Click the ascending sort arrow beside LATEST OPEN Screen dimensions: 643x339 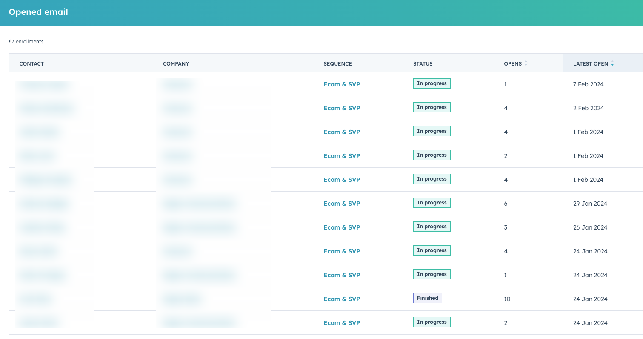tap(612, 61)
